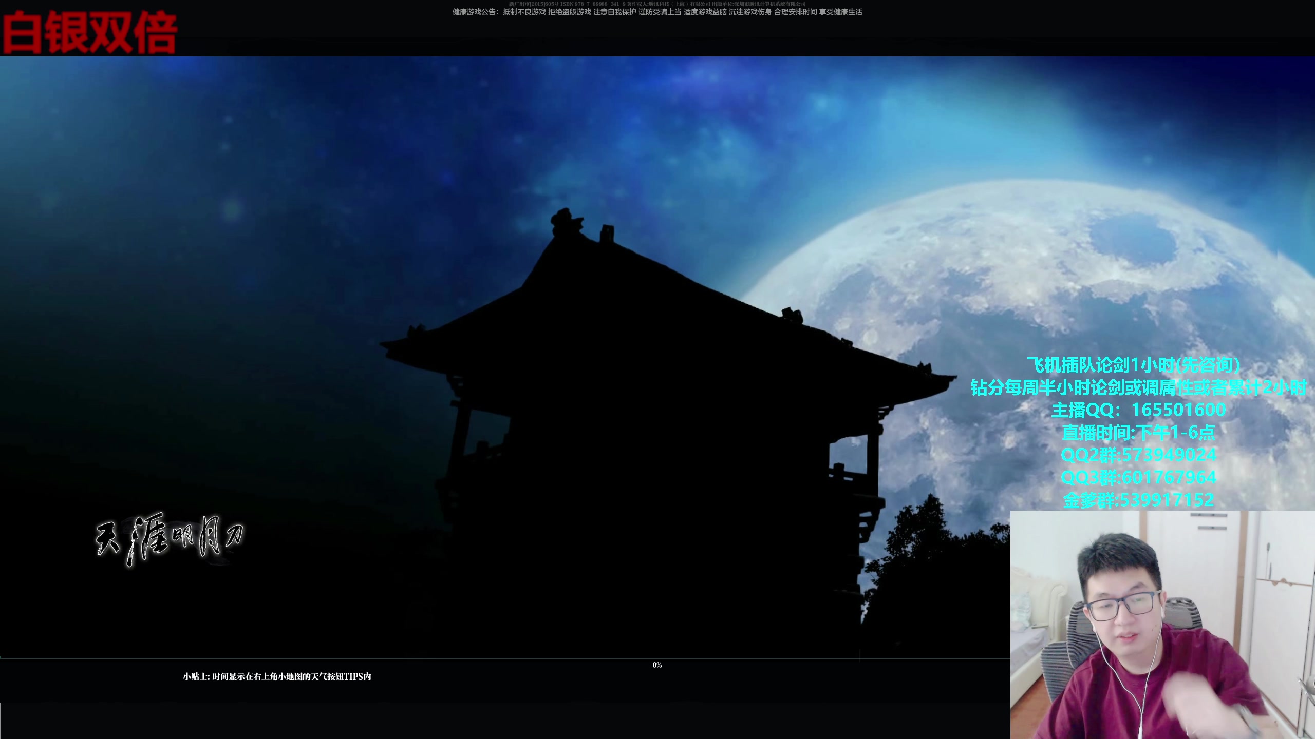Click the 直播时间:下午1-6点 text
Screen dimensions: 1315x739
(x=1138, y=433)
